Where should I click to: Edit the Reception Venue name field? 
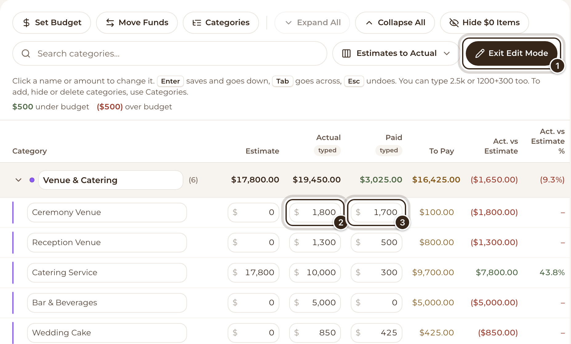(107, 243)
